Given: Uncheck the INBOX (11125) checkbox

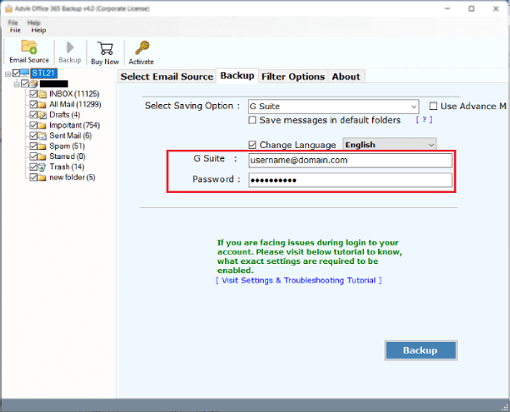Looking at the screenshot, I should pos(34,94).
